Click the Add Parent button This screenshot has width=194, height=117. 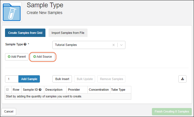click(x=17, y=57)
